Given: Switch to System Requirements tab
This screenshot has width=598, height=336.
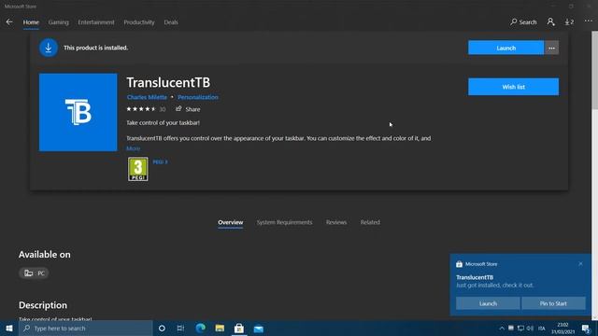Looking at the screenshot, I should pyautogui.click(x=284, y=222).
